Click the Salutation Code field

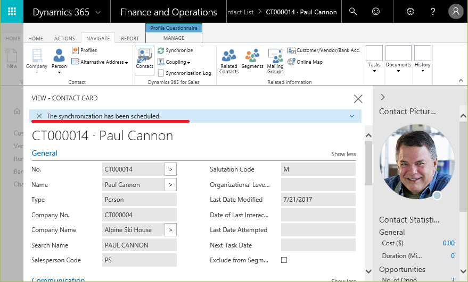318,169
